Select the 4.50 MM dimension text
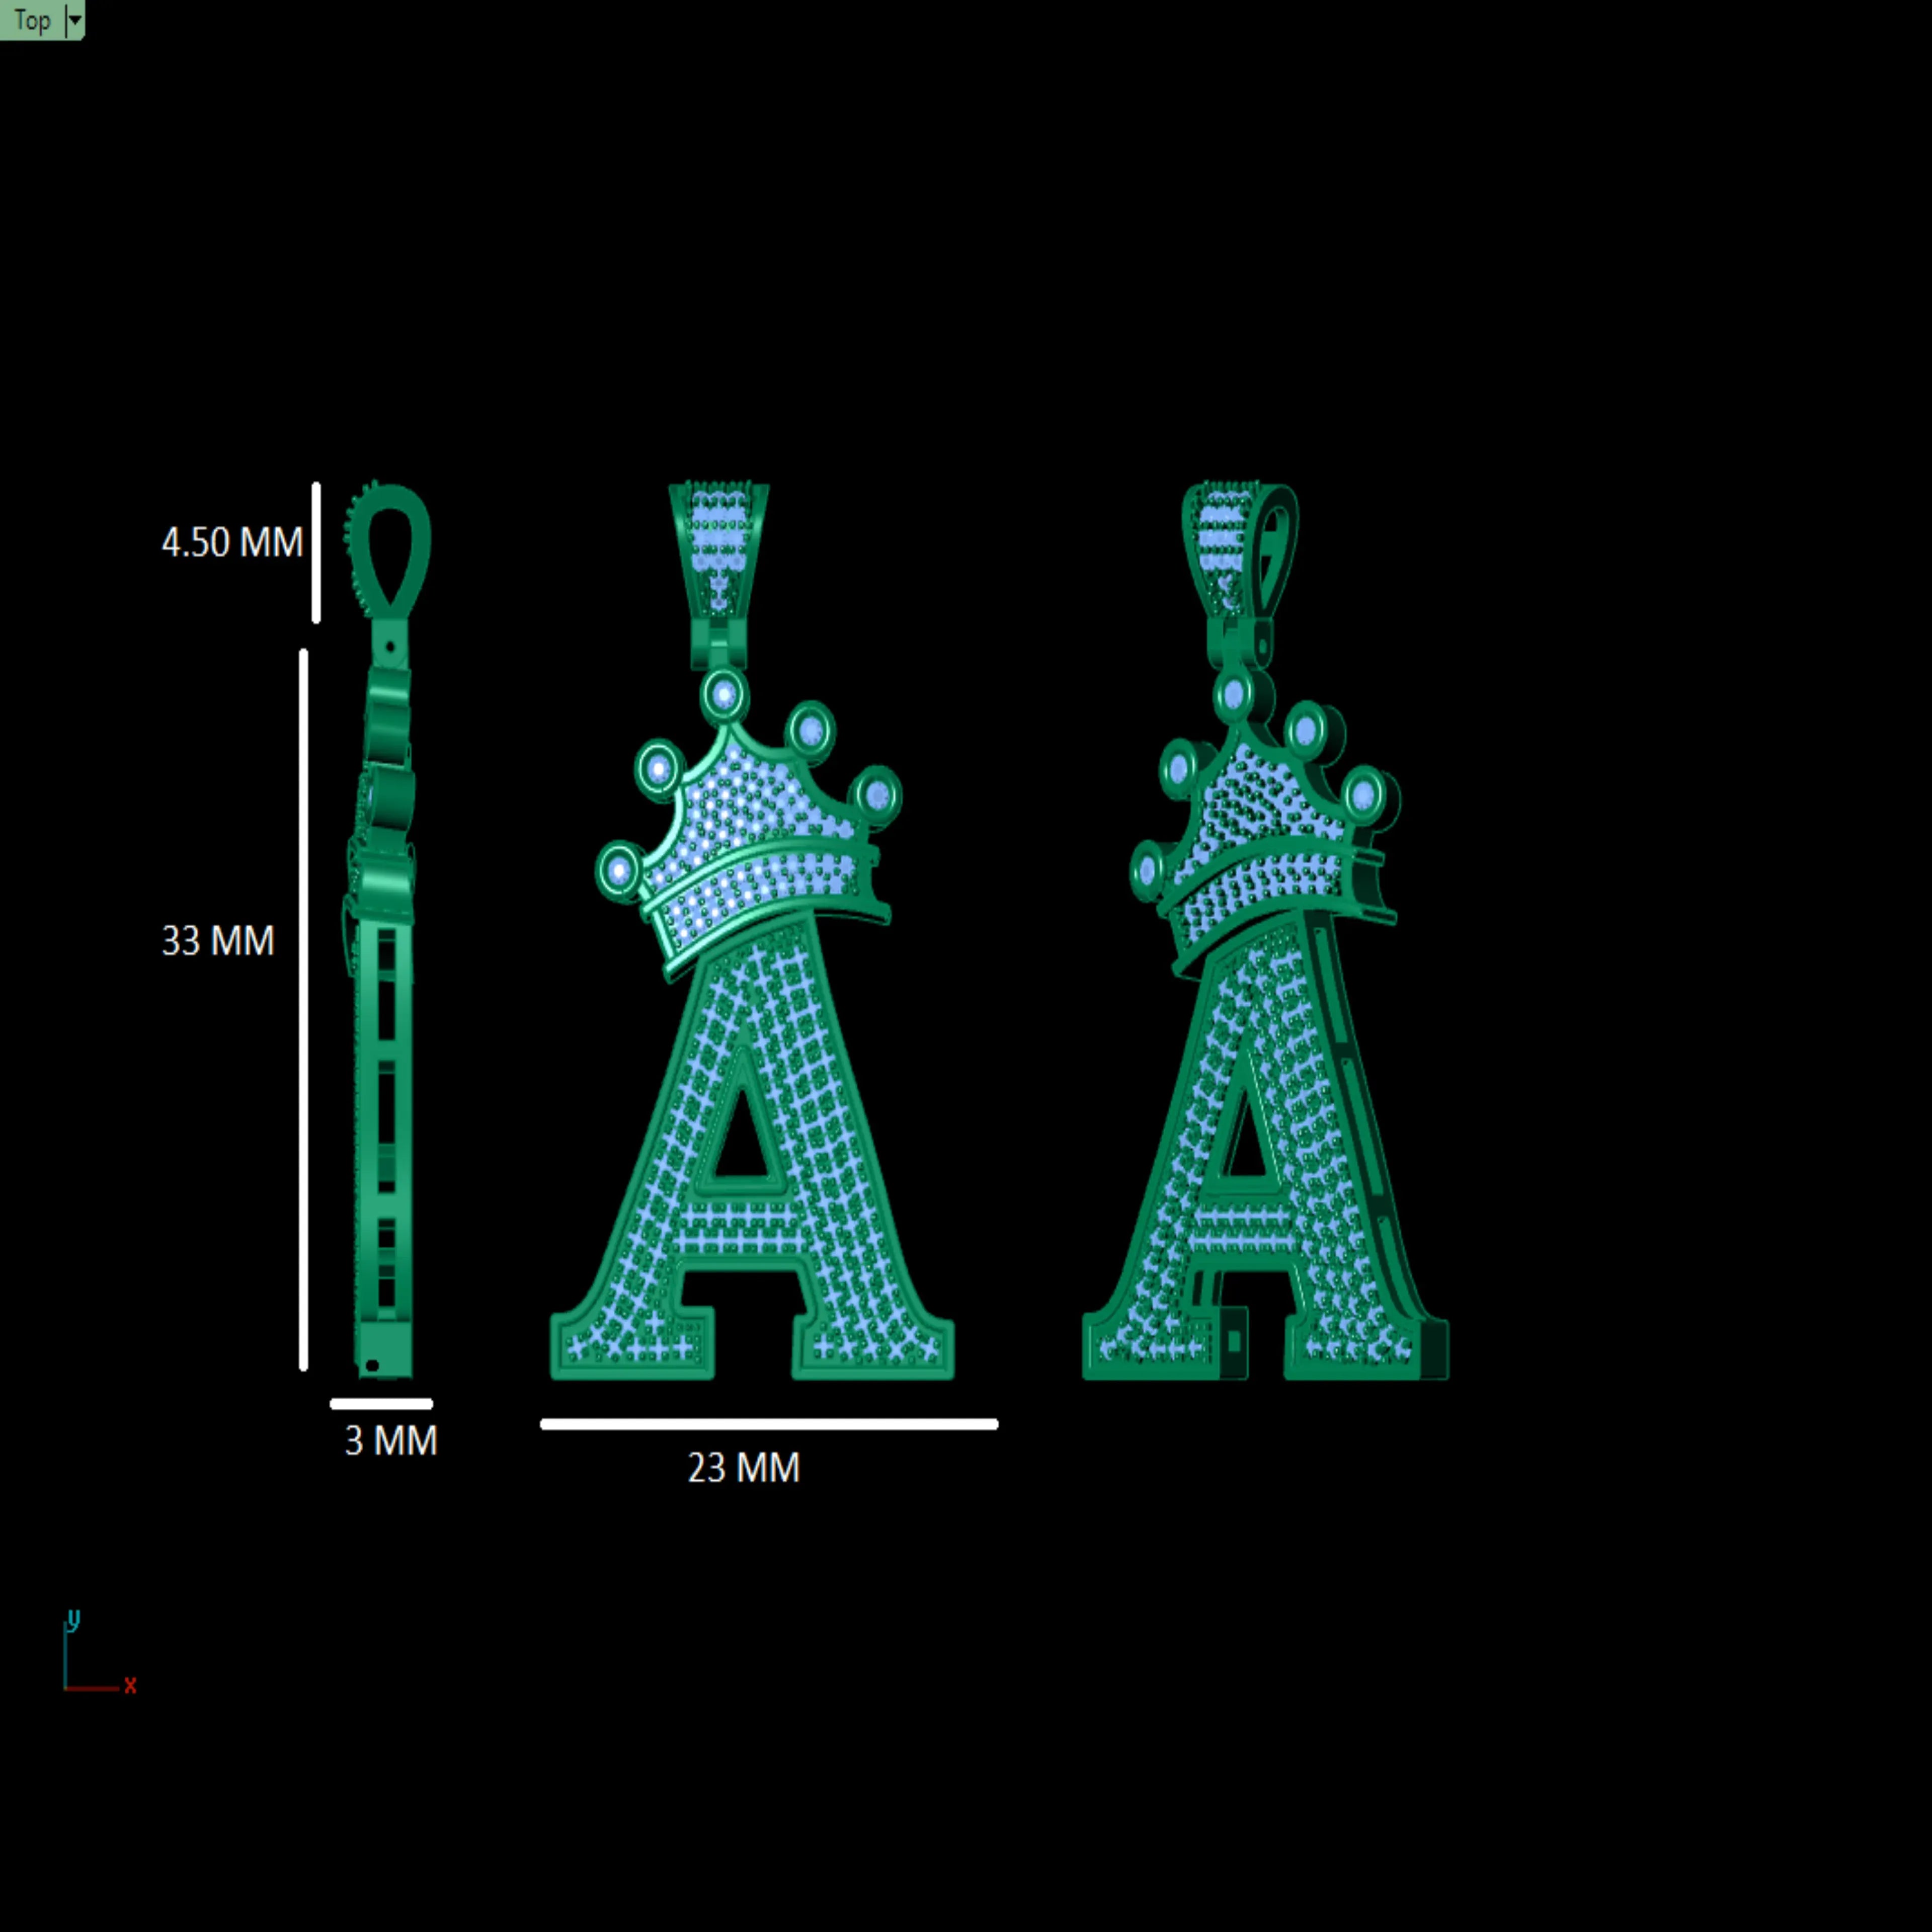The image size is (1932, 1932). pyautogui.click(x=232, y=543)
